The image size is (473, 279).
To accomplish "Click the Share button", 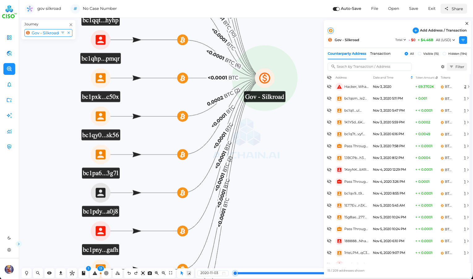I will 454,9.
